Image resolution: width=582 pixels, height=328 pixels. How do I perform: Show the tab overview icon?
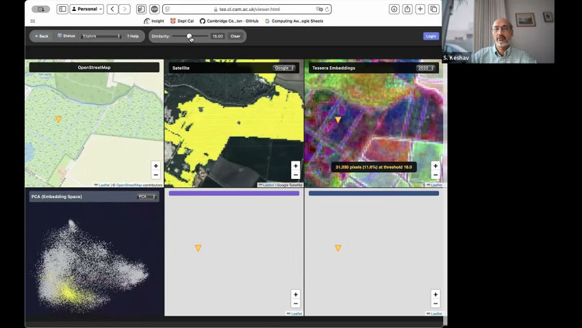[x=433, y=10]
